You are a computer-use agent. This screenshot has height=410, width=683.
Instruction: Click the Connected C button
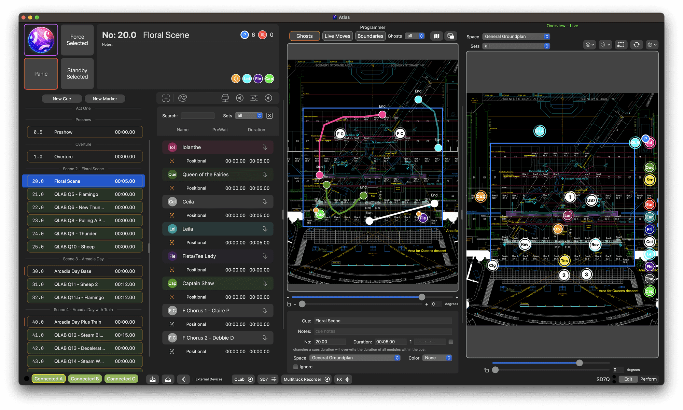tap(121, 379)
